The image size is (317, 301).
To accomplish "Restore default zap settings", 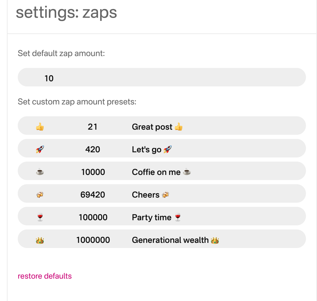I will [x=45, y=276].
